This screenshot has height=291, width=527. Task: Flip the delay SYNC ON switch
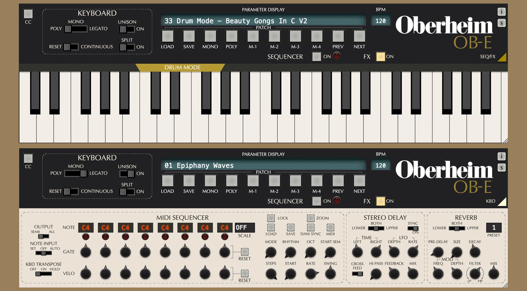coord(413,228)
